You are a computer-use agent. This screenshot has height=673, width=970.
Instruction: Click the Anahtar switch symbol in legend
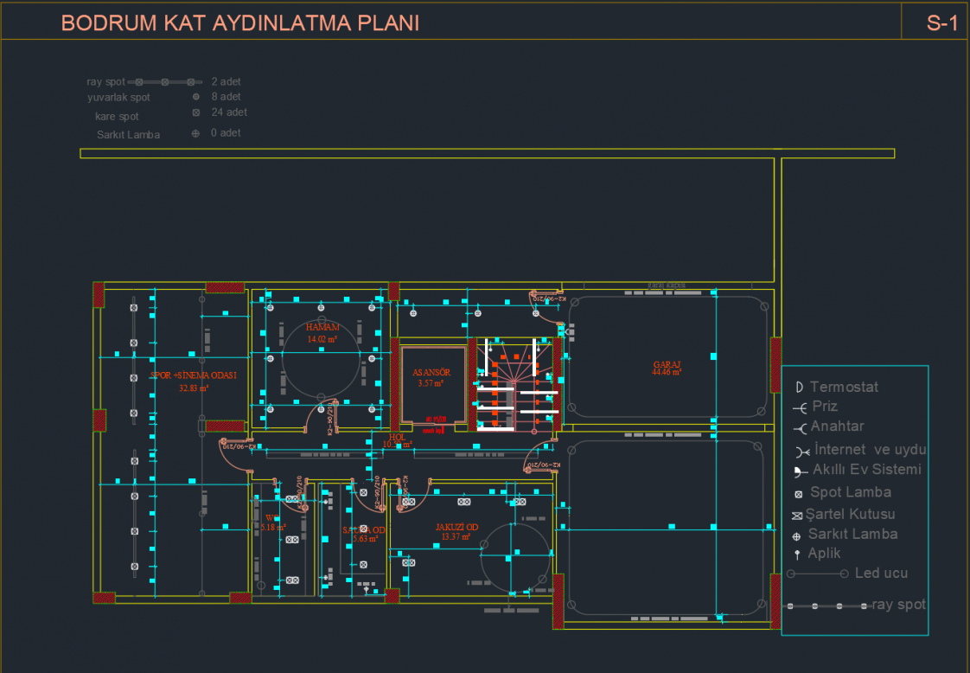(800, 427)
